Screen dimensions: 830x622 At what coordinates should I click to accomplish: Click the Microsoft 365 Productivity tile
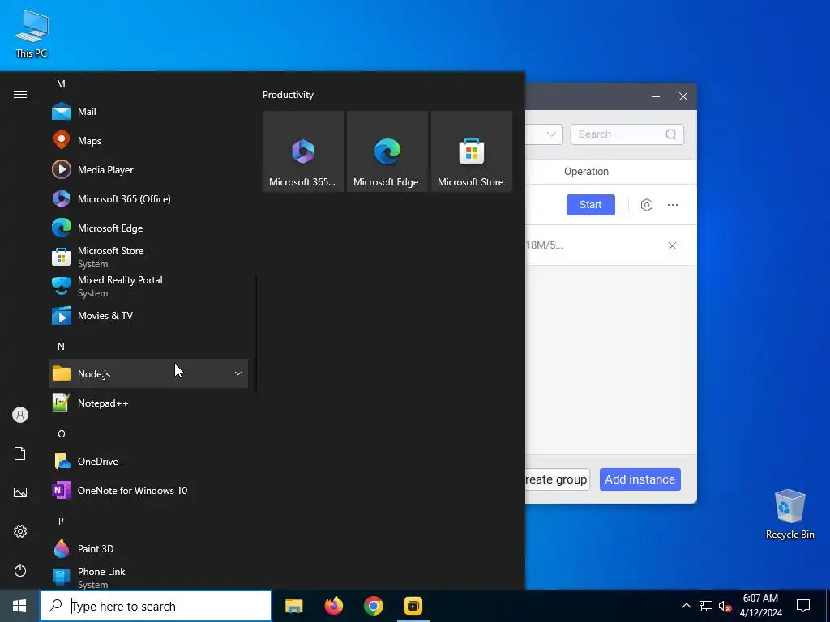tap(303, 151)
